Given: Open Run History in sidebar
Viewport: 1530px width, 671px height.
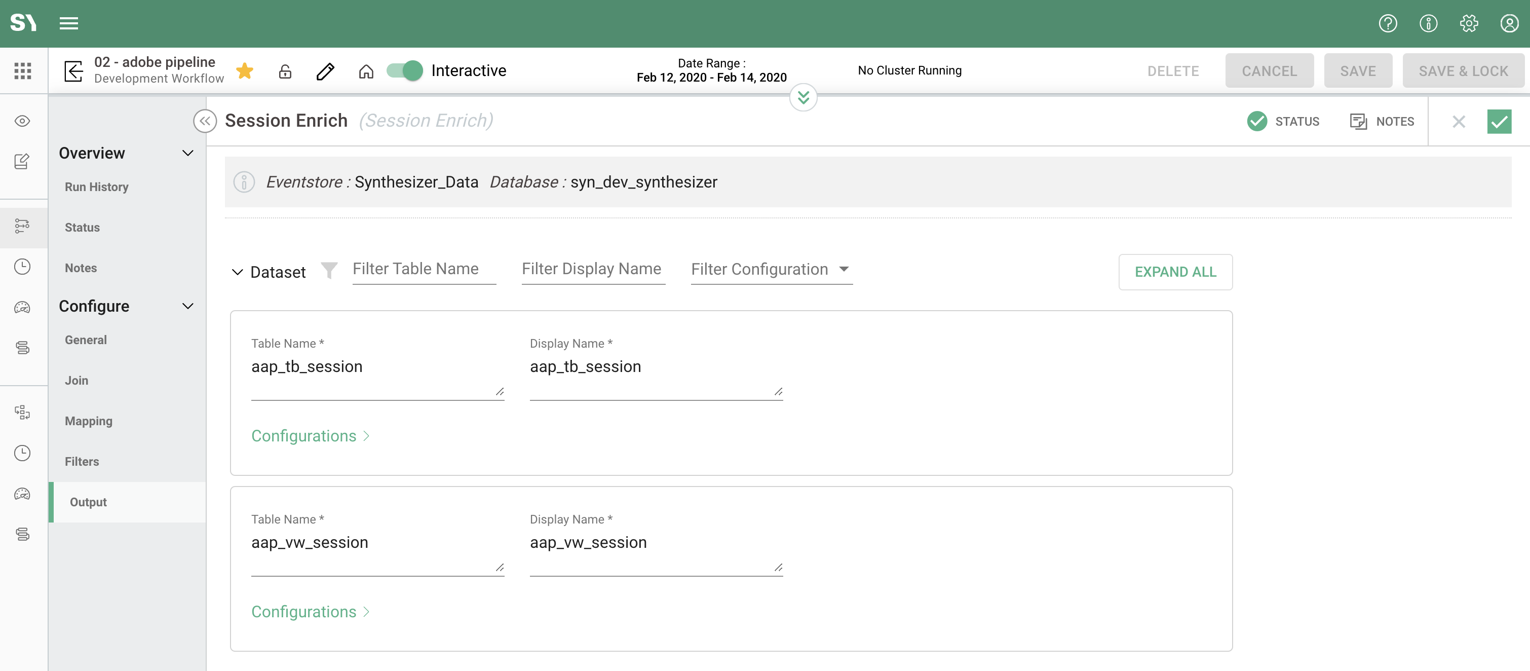Looking at the screenshot, I should [96, 187].
